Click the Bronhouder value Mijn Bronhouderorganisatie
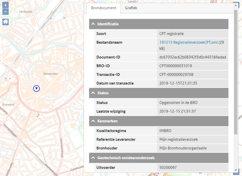Viewport: 242px width, 176px height. [183, 148]
